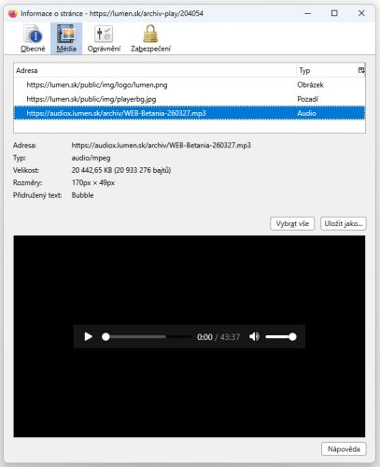Screen dimensions: 380x467
Task: Open the Zabezpečení lock tab
Action: [x=150, y=38]
